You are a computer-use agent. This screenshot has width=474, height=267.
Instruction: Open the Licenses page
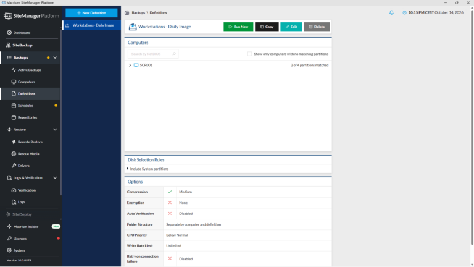20,239
